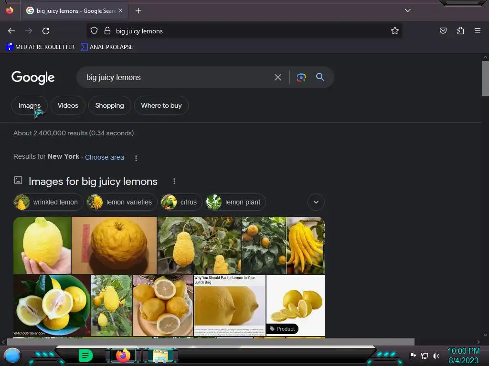Open the clock showing 10:00 PM
Viewport: 489px width, 366px height.
click(463, 356)
